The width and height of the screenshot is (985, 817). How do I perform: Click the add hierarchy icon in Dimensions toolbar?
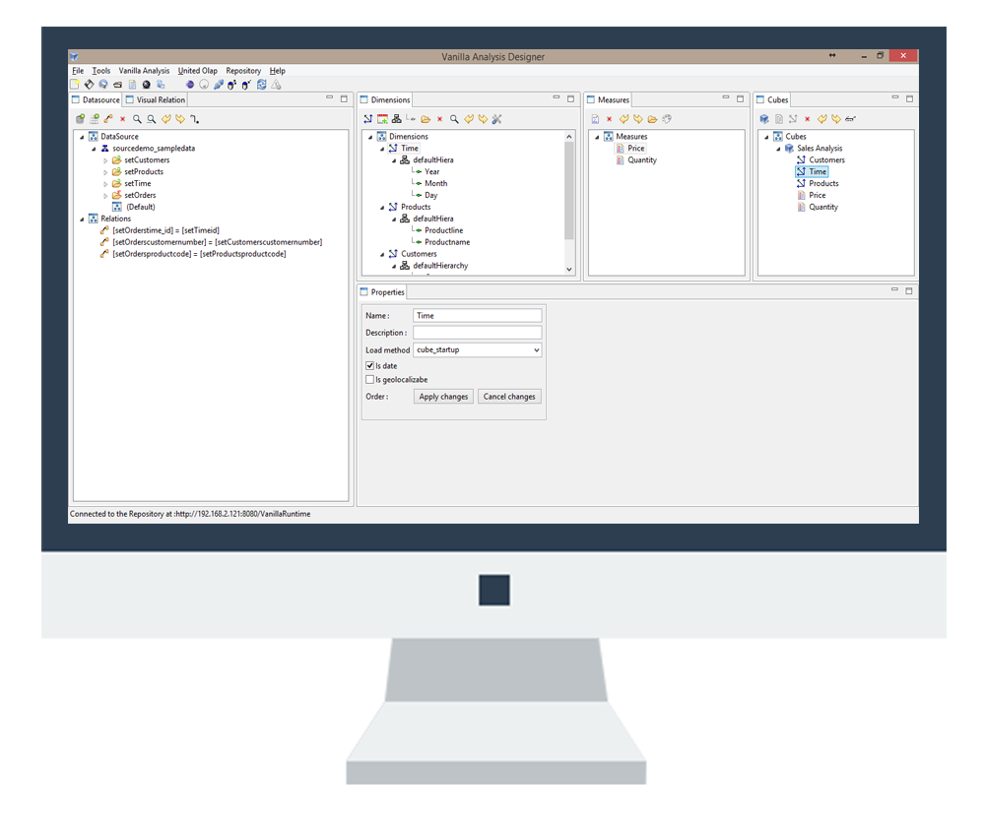pyautogui.click(x=396, y=119)
